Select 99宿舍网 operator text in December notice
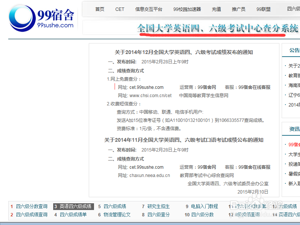This screenshot has height=225, width=300. tap(207, 87)
